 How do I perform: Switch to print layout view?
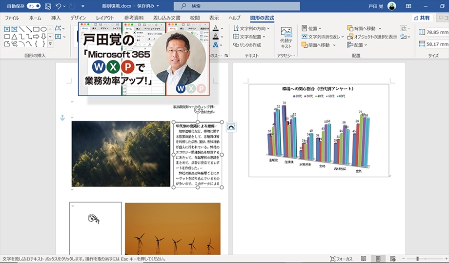378,259
